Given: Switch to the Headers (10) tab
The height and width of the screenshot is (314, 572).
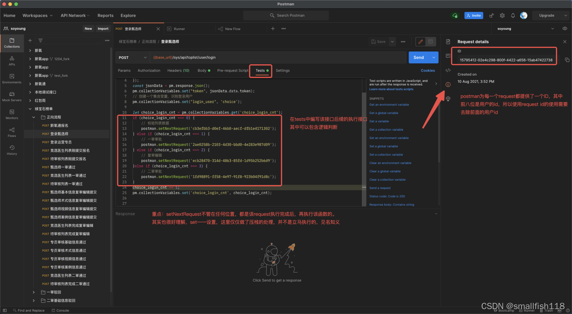Looking at the screenshot, I should 178,71.
